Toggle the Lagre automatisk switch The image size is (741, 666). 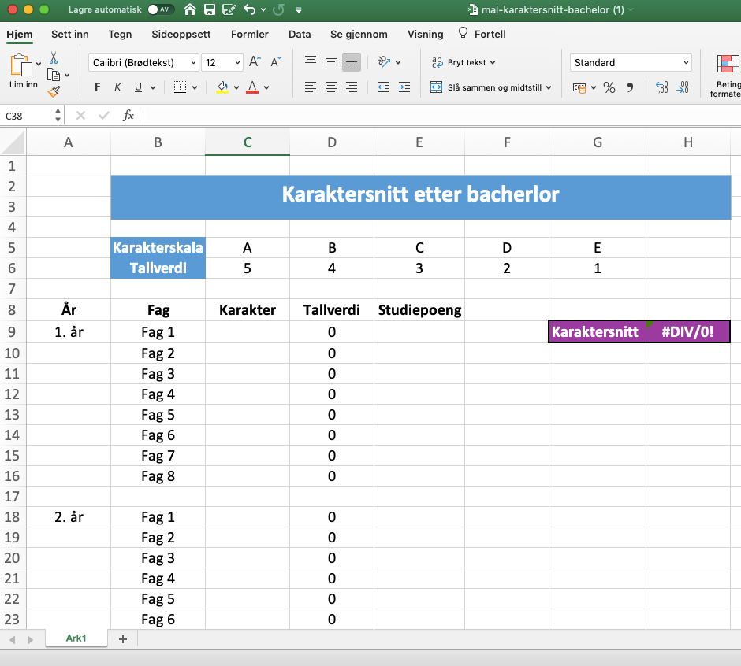(161, 10)
